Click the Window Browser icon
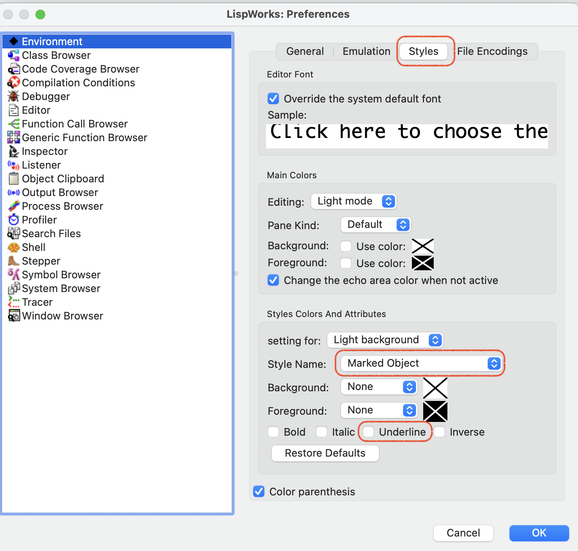Screen dimensions: 578x551 click(14, 315)
